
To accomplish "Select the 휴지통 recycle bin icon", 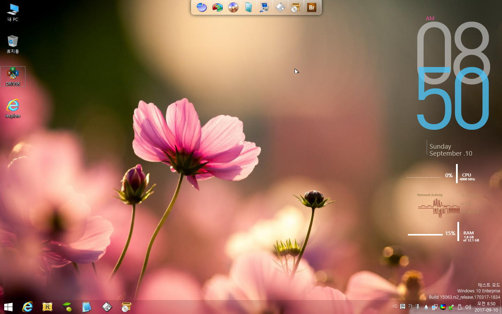I will pos(13,44).
